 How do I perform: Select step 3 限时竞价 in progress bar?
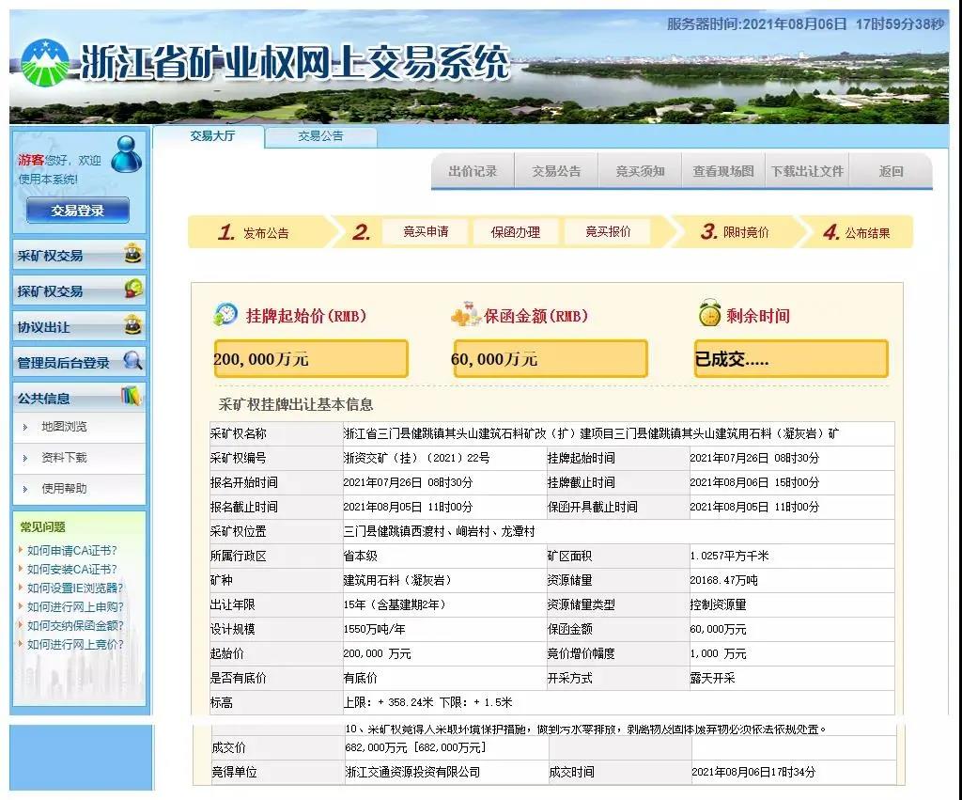735,232
